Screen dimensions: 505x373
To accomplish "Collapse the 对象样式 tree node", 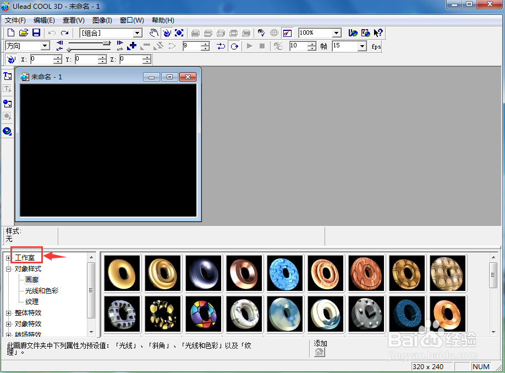I will [x=8, y=269].
